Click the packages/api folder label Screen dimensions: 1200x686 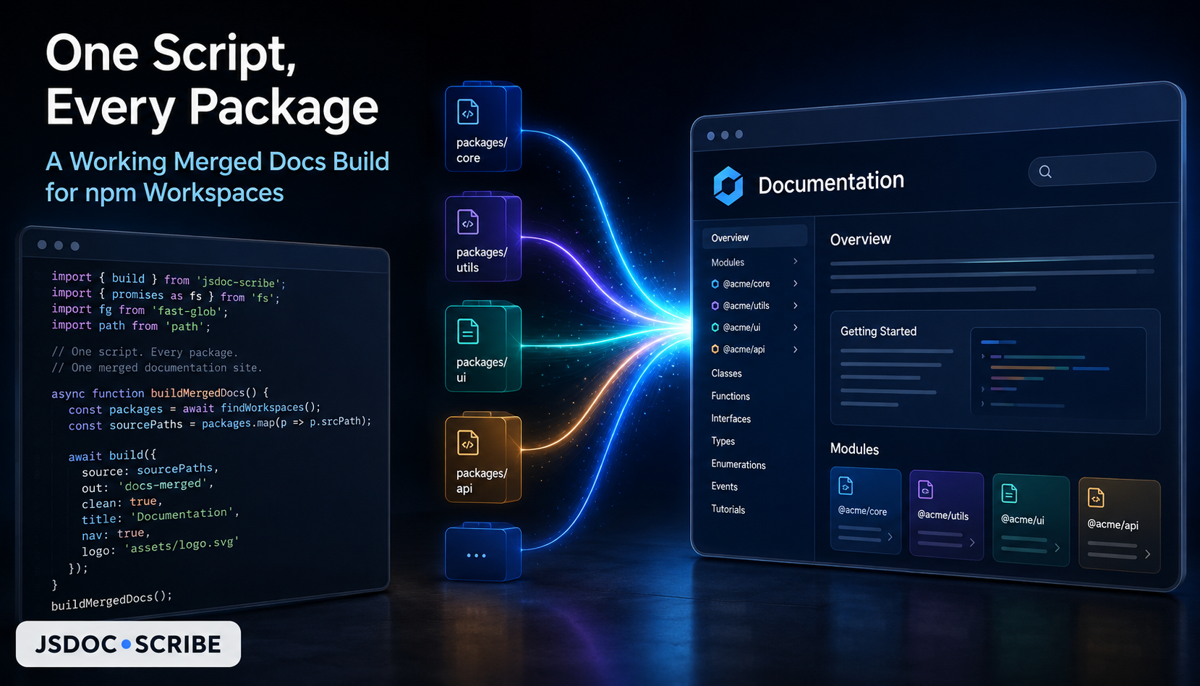pos(482,480)
